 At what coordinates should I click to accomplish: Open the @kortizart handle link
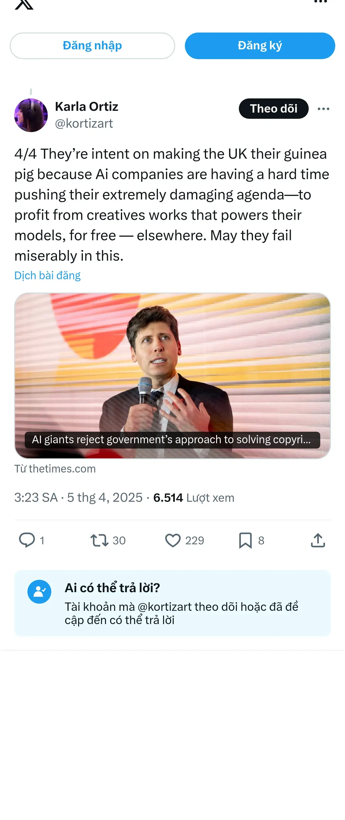pos(84,124)
